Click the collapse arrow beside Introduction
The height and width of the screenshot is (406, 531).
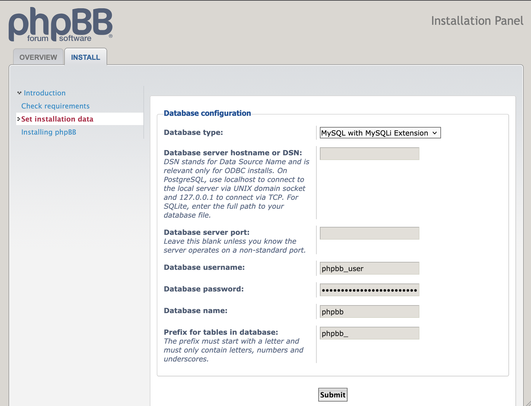[x=19, y=93]
